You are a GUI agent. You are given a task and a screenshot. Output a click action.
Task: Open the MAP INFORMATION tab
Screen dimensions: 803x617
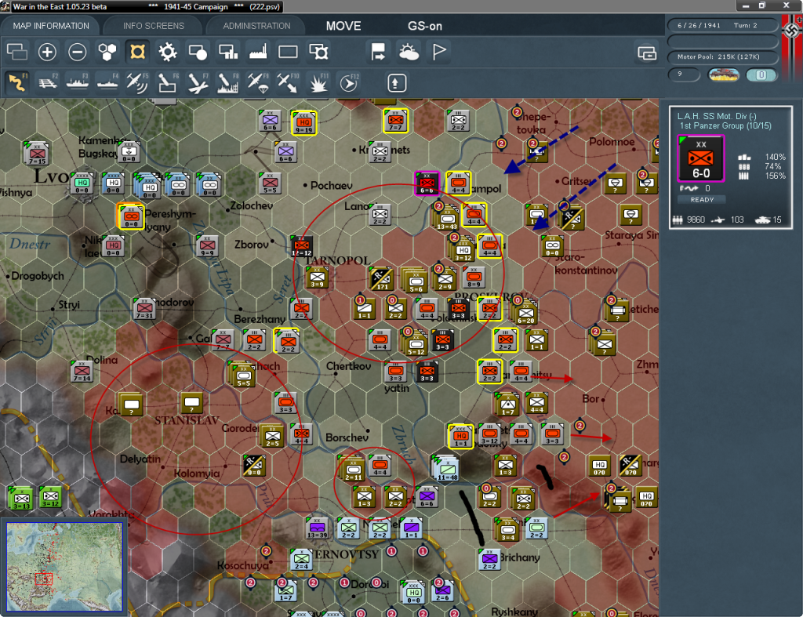click(x=51, y=26)
